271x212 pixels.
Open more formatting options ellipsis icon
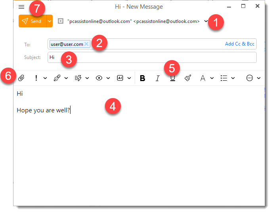249,78
